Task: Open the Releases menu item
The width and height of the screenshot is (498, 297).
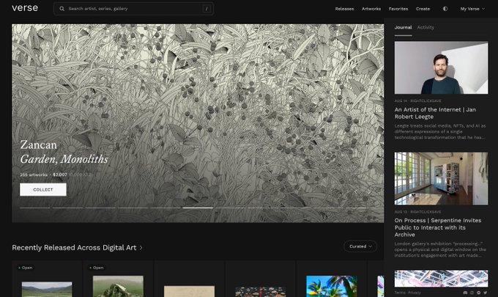Action: point(344,9)
